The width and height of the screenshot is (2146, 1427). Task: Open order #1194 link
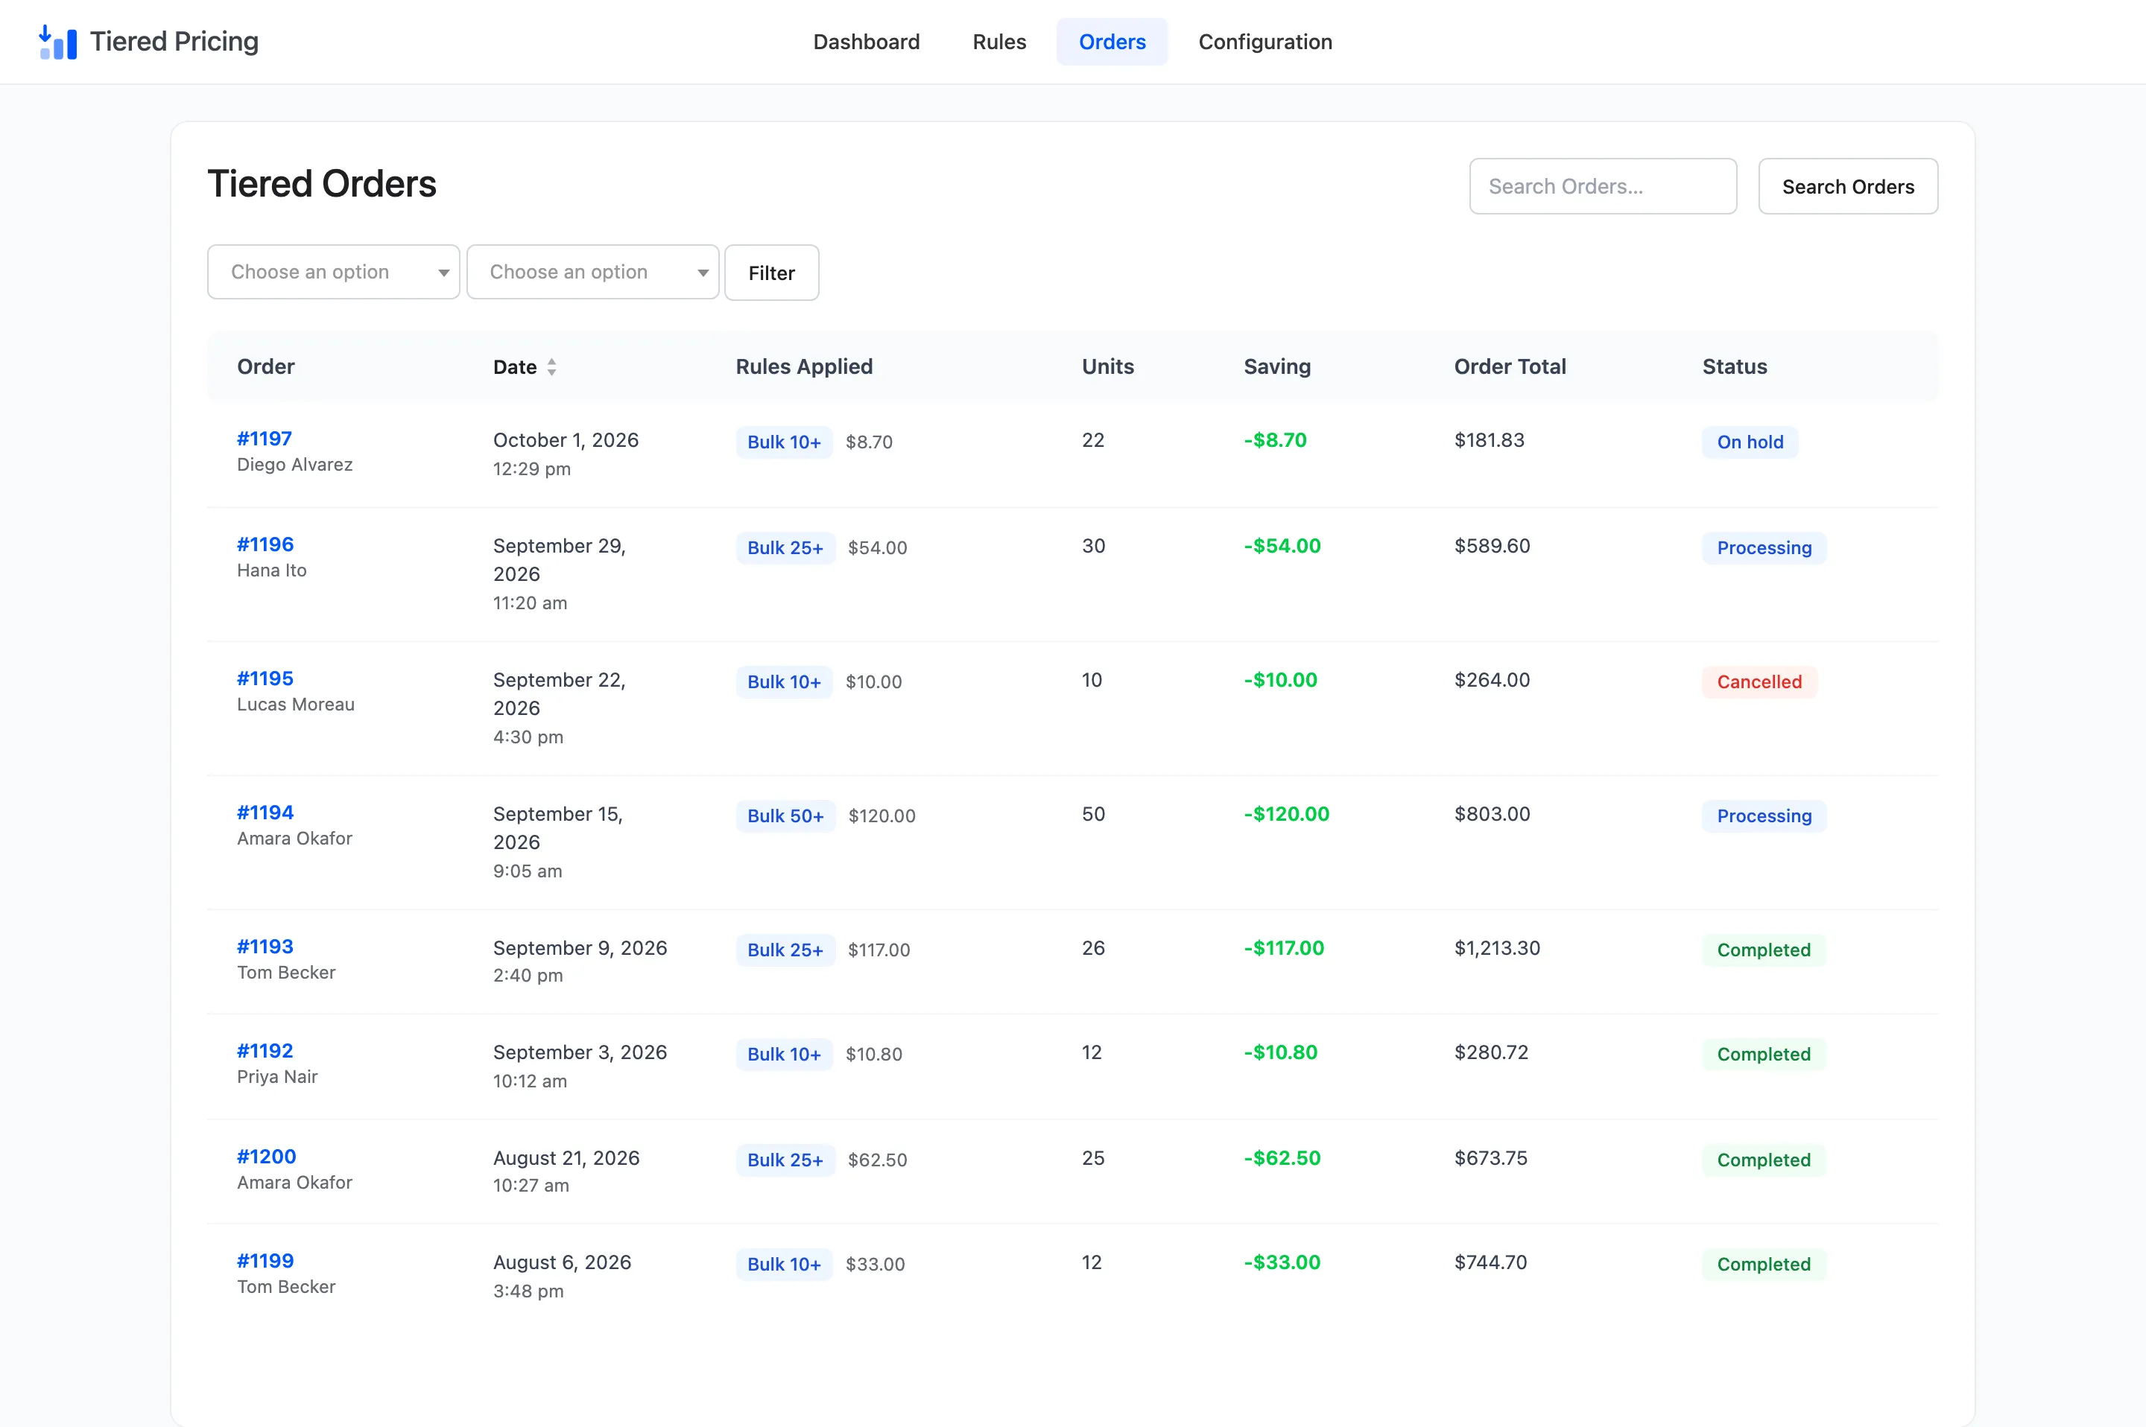pyautogui.click(x=265, y=812)
